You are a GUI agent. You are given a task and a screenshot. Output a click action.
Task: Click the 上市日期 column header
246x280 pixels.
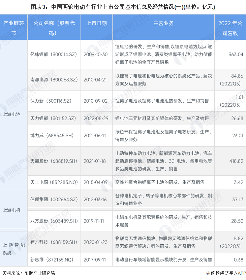click(x=96, y=23)
